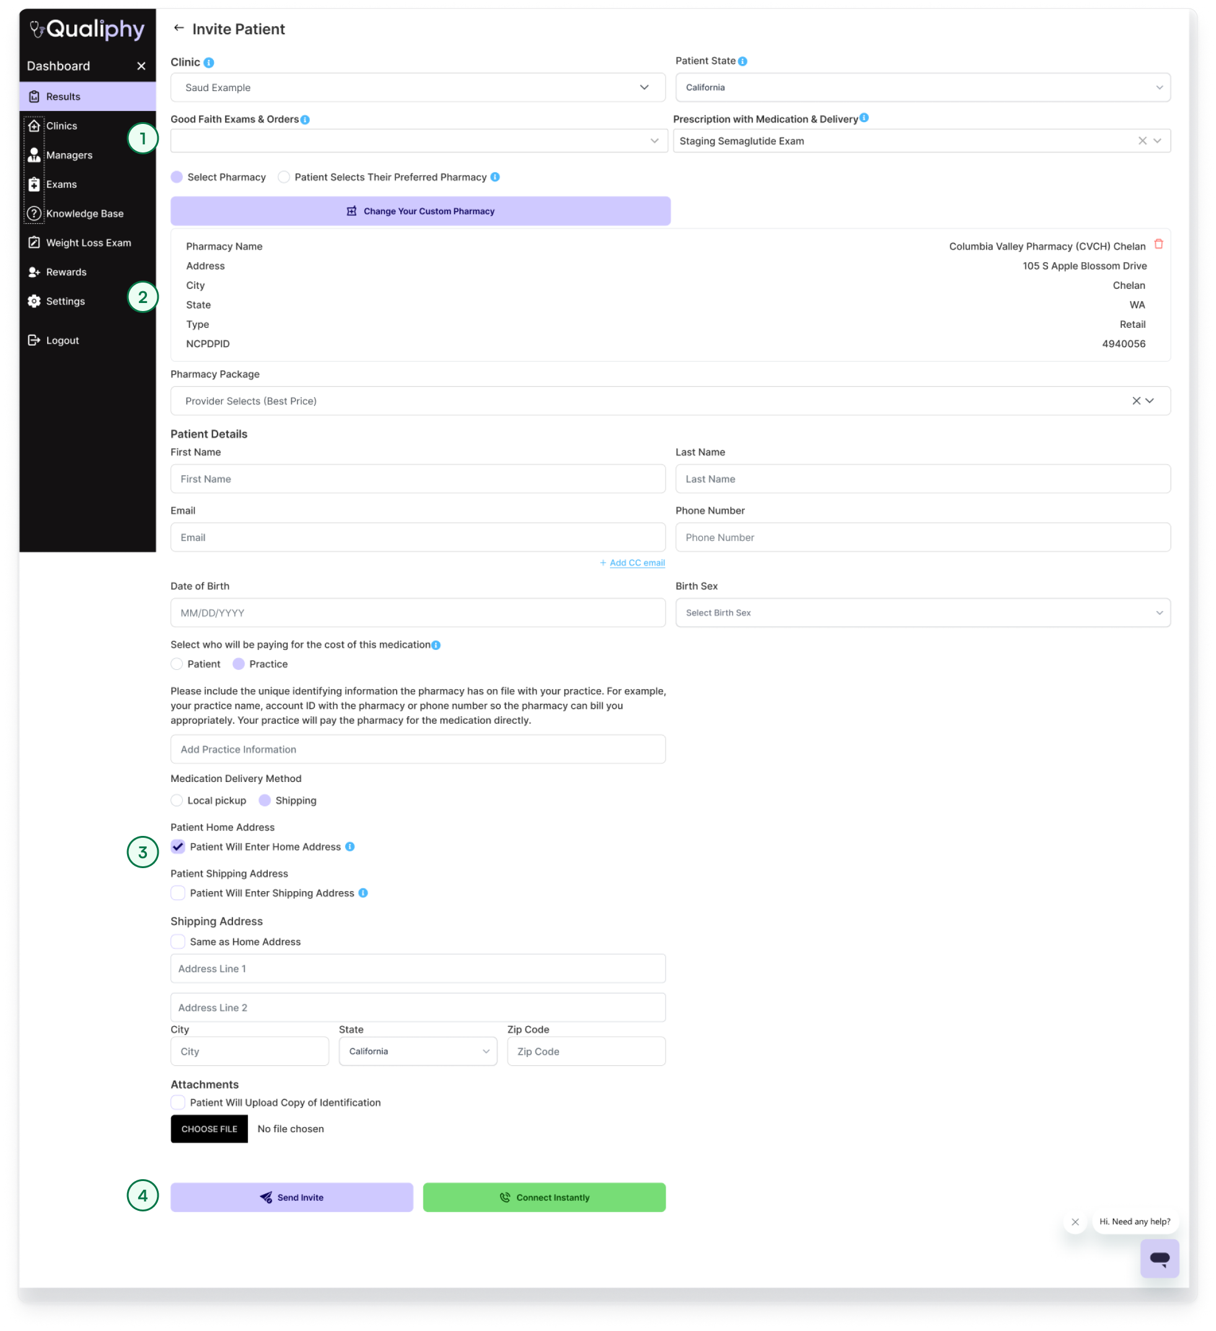
Task: Delete the Columbia Valley Pharmacy with trash icon
Action: pyautogui.click(x=1158, y=244)
